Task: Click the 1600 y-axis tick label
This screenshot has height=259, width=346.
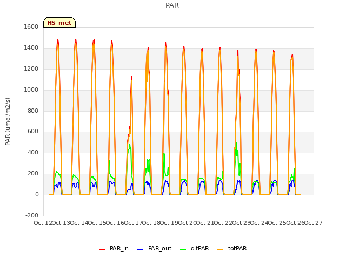Action: 31,26
